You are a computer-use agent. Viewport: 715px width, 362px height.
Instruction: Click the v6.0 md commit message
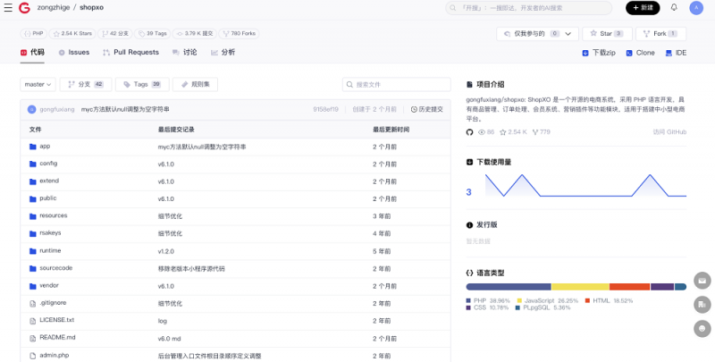pyautogui.click(x=169, y=339)
